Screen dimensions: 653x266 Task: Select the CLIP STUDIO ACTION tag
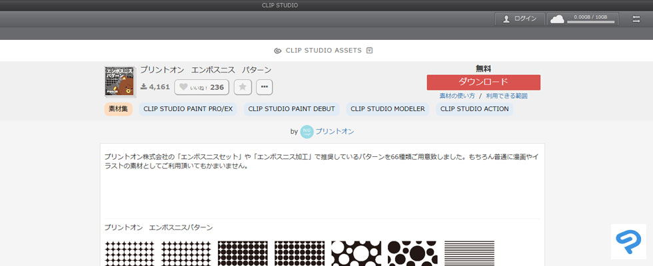point(474,109)
